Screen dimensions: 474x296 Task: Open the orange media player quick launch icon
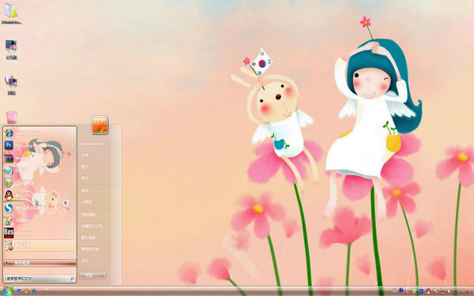27,291
